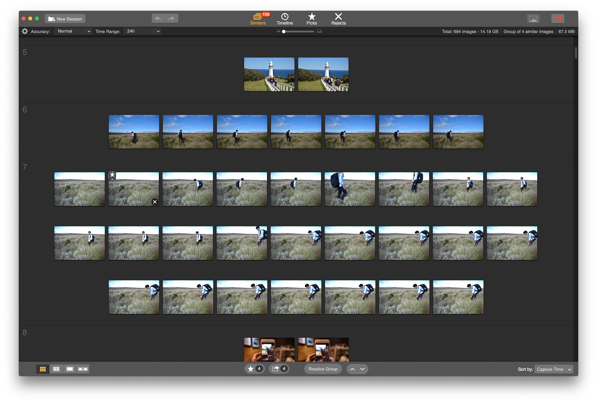Viewport: 597px width, 403px height.
Task: Open the Timeline view
Action: coord(284,18)
